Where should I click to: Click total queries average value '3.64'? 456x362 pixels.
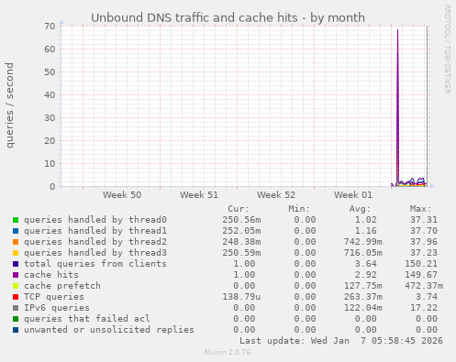click(366, 264)
